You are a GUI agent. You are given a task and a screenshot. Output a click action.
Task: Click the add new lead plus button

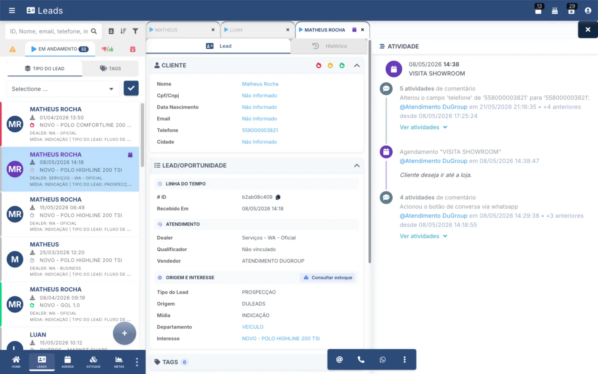point(124,333)
